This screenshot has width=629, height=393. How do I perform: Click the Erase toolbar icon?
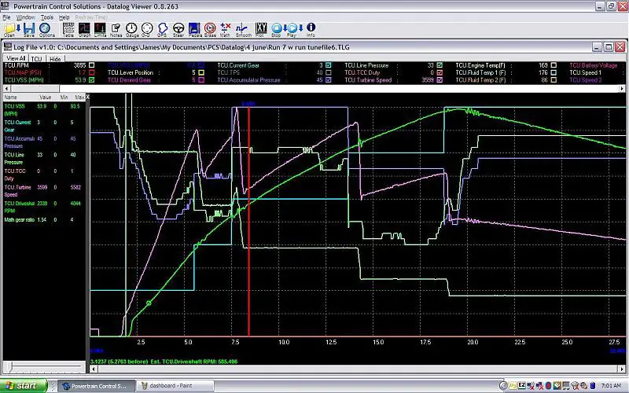tap(210, 29)
